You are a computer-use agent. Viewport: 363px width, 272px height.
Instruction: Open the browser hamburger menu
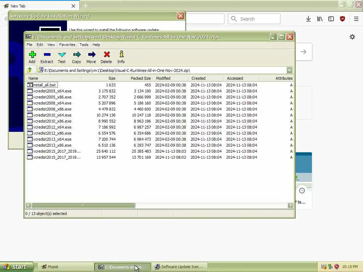pos(356,19)
